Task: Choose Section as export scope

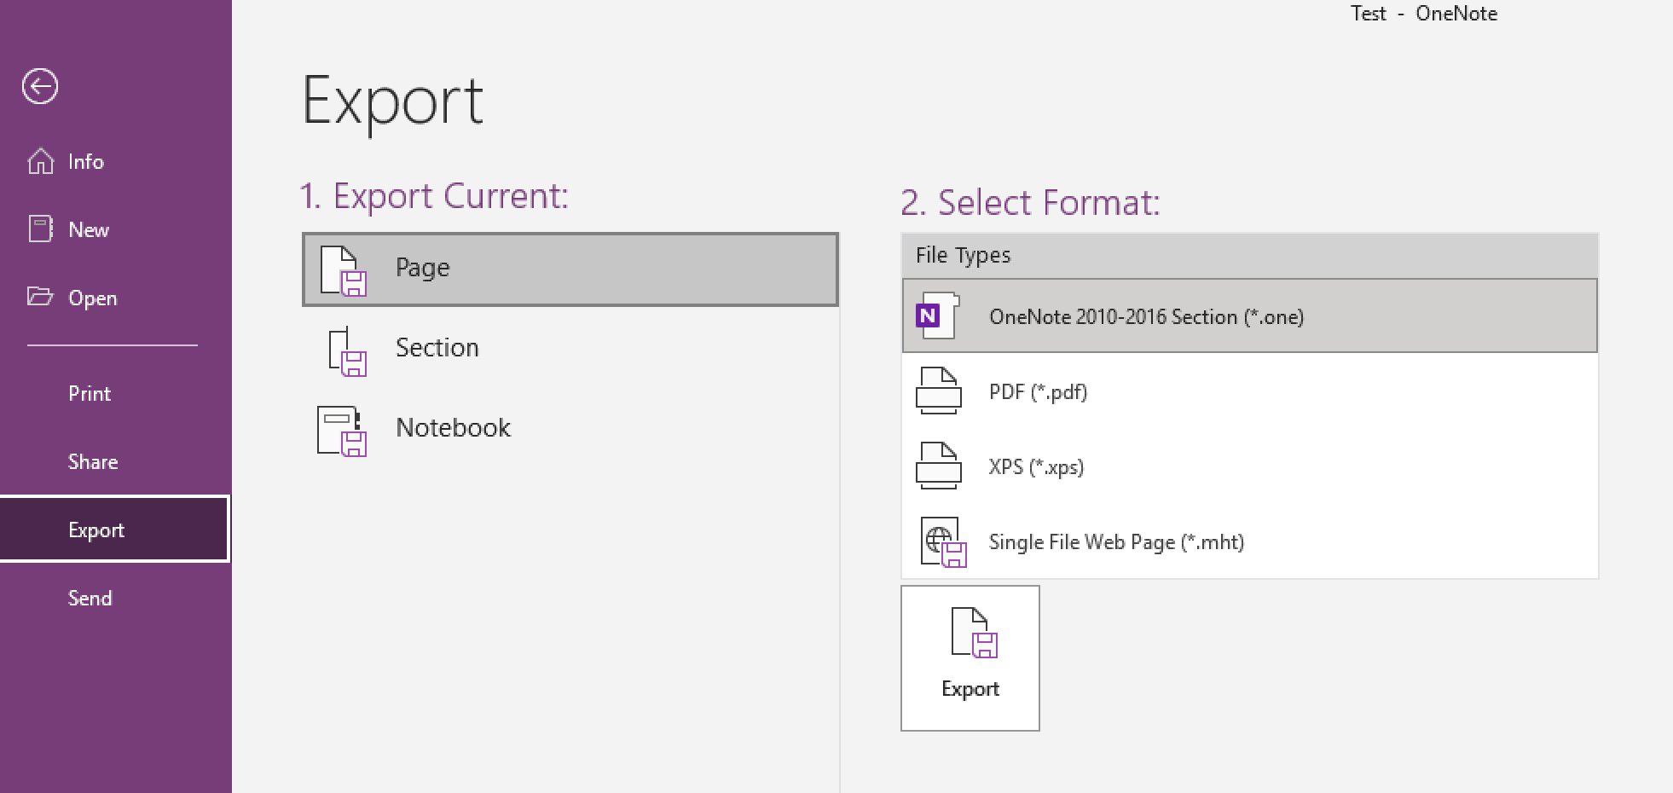Action: (570, 348)
